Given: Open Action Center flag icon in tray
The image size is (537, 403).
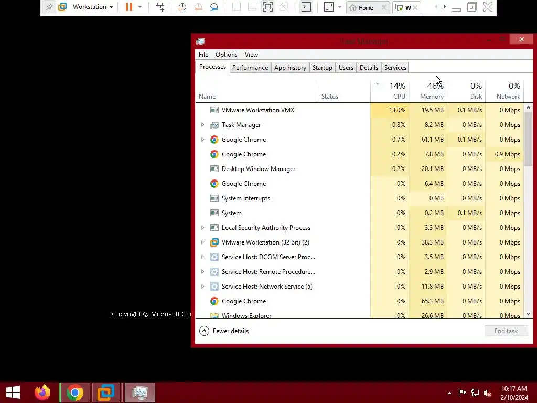Looking at the screenshot, I should tap(463, 393).
